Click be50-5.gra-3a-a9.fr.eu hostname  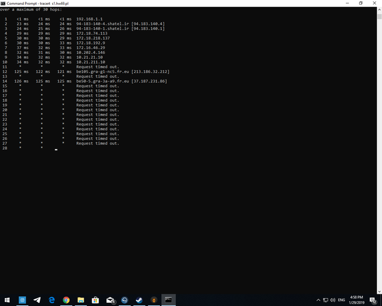coord(103,81)
